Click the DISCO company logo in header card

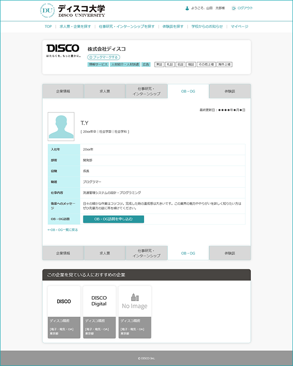(63, 50)
